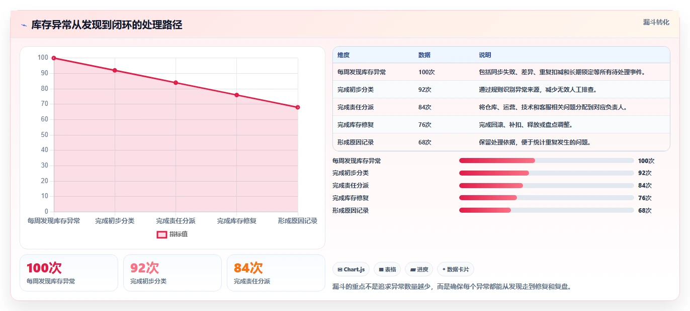This screenshot has height=311, width=690.
Task: Click the 完成初步分类 progress bar
Action: tap(546, 173)
